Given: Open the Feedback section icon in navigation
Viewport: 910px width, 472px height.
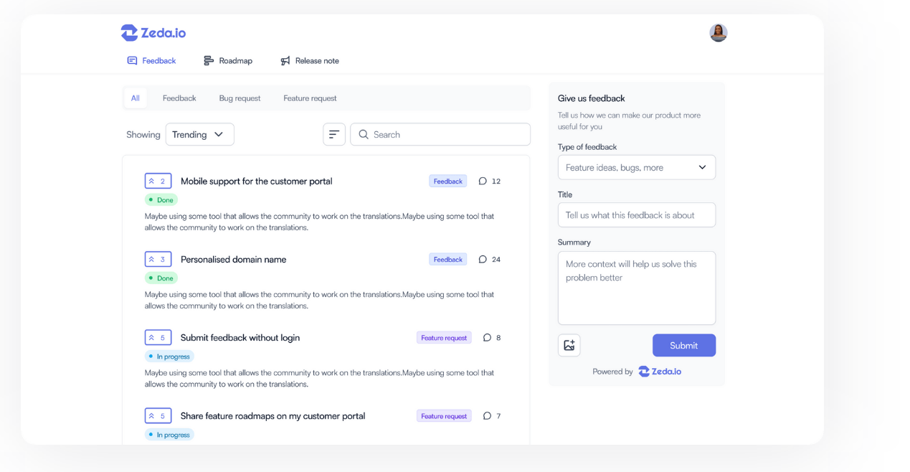Looking at the screenshot, I should point(131,60).
